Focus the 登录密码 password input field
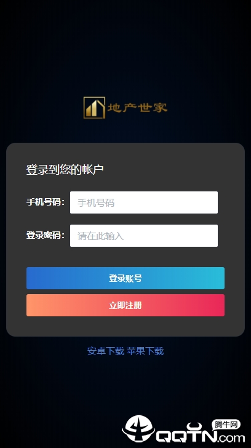The image size is (251, 448). (144, 236)
